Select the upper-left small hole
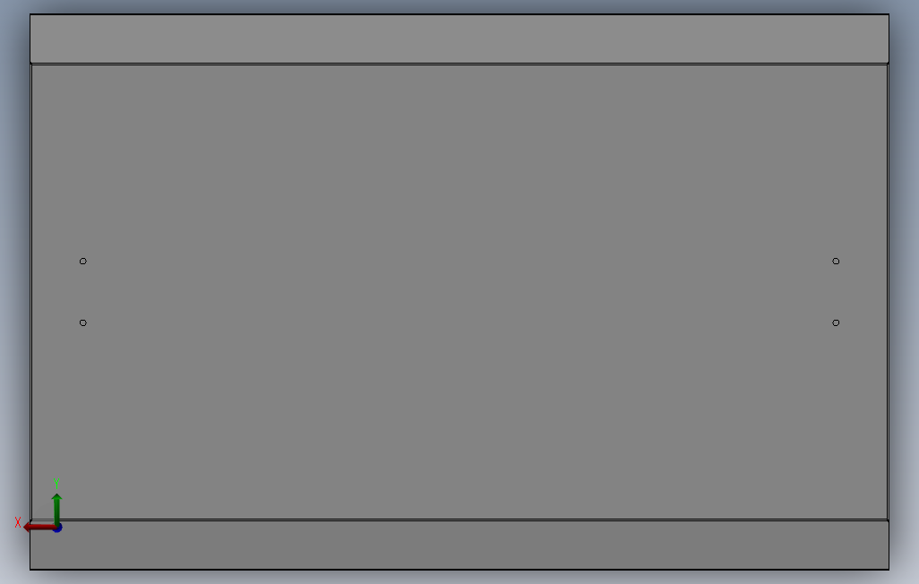 [82, 261]
